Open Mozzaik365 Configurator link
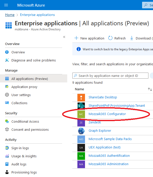This screenshot has width=153, height=177. point(107,114)
